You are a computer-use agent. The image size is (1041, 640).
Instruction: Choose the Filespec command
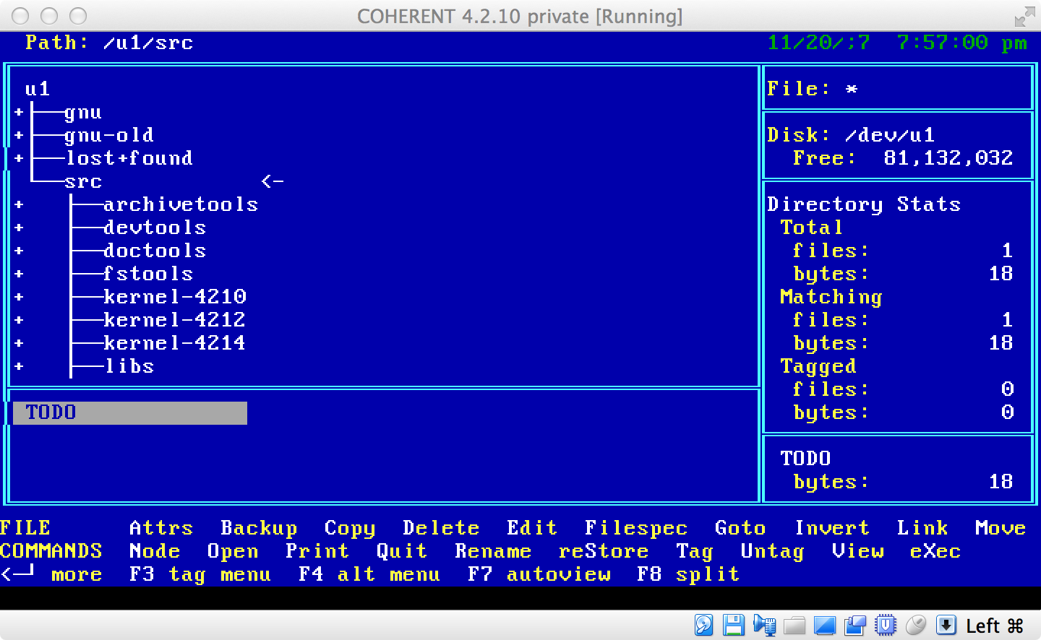coord(636,528)
